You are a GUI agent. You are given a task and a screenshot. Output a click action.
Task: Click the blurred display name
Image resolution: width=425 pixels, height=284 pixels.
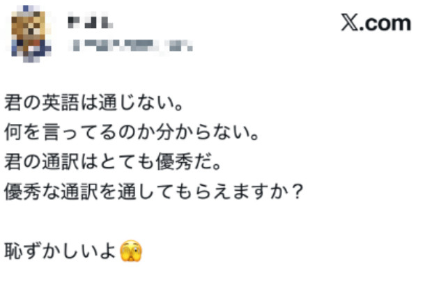click(x=90, y=22)
